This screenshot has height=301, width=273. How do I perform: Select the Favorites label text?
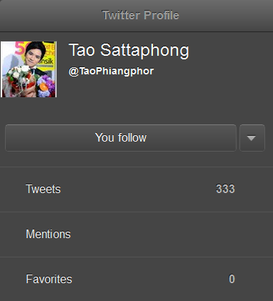pos(49,279)
